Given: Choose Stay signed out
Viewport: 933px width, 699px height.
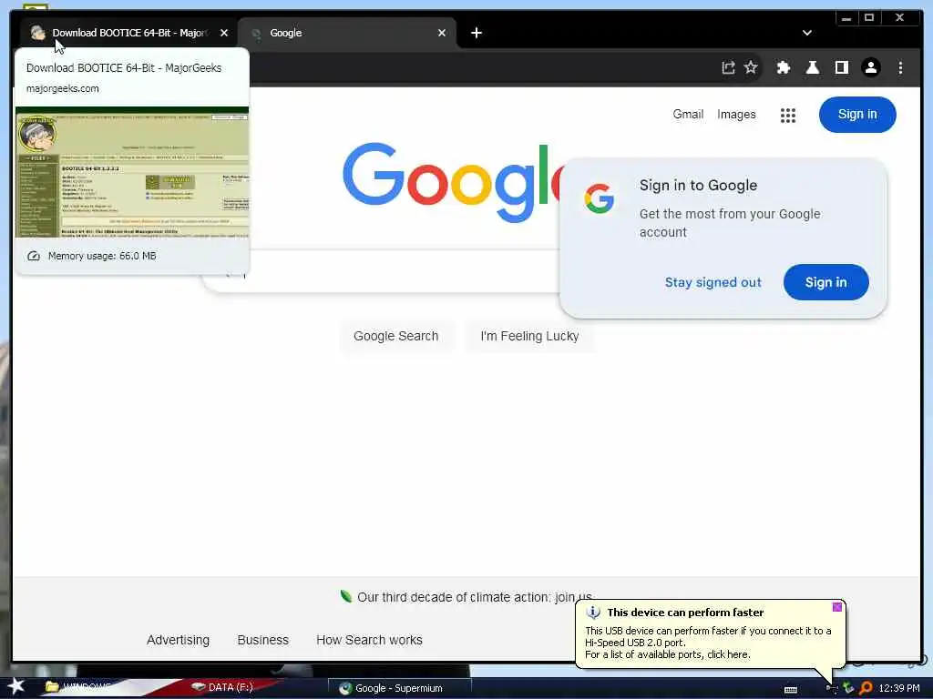Looking at the screenshot, I should coord(713,282).
